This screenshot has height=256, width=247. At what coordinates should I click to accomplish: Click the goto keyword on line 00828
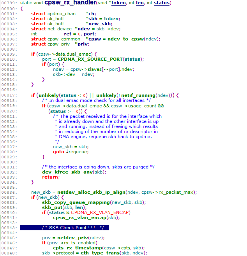click(x=58, y=152)
